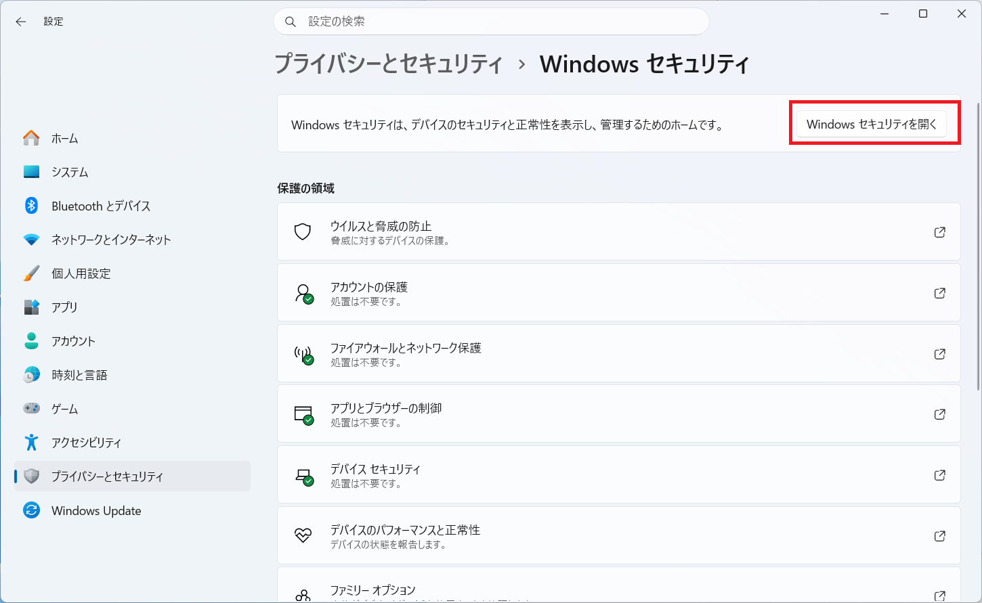Click the text 脅威に対するデバイスの保護。
Screen dimensions: 982x603
tap(390, 241)
